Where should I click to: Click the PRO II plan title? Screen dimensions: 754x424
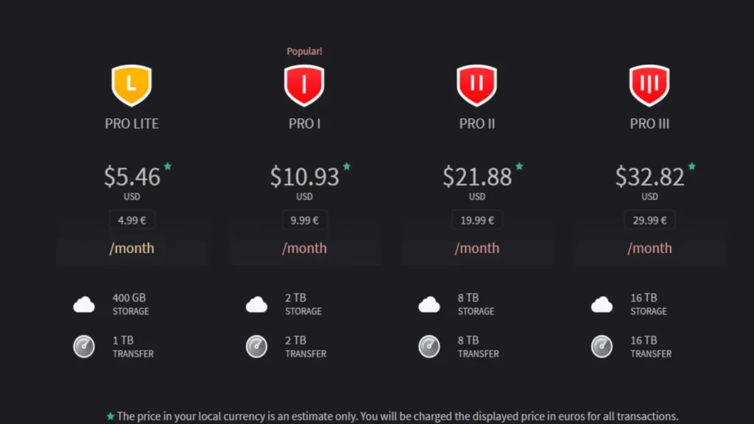pyautogui.click(x=476, y=124)
